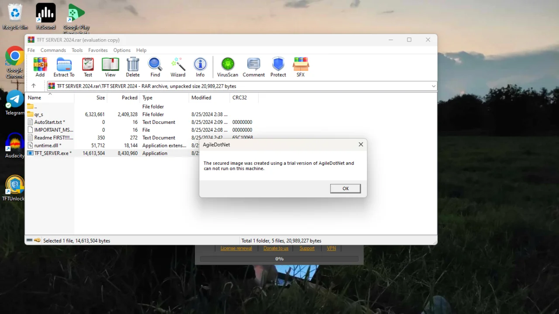Viewport: 559px width, 314px height.
Task: Click "Application extens..." type cell
Action: (164, 146)
